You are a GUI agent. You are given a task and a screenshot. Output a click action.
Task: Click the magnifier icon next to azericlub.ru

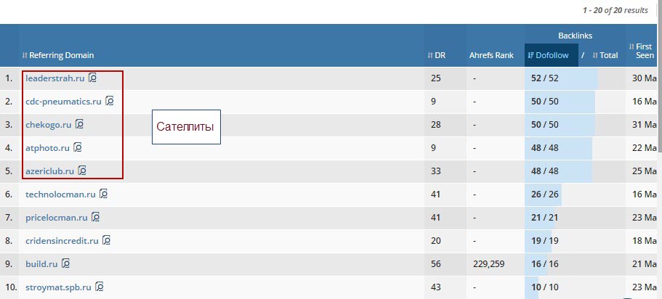click(x=82, y=171)
